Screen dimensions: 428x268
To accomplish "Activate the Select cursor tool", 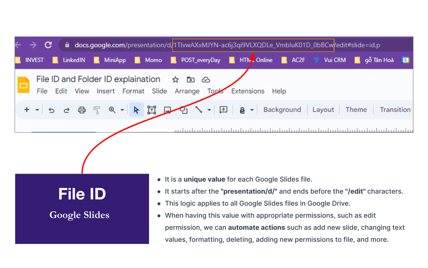I will (137, 109).
